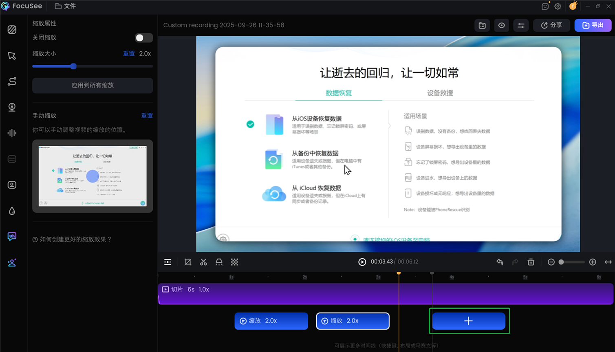Open the audio waveform panel in the sidebar
The image size is (615, 352).
(x=12, y=133)
